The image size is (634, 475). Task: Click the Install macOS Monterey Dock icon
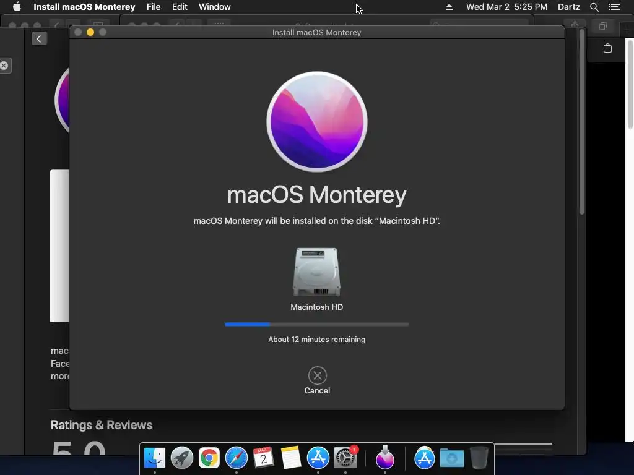coord(385,457)
